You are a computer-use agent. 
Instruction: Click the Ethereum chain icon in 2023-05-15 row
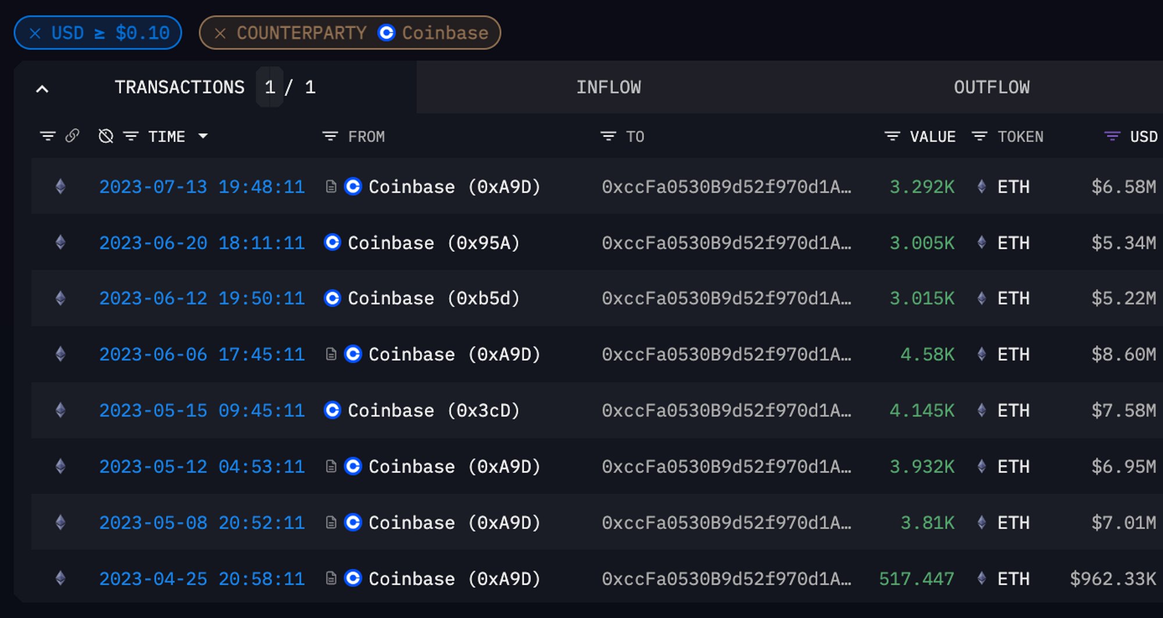[x=60, y=410]
